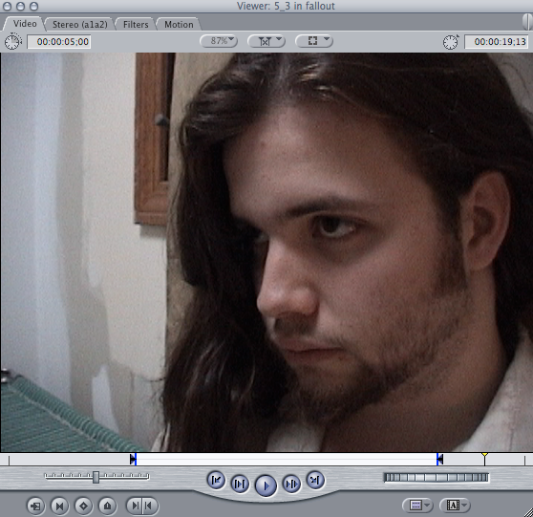Open the playhead sync pop-up menu
This screenshot has height=517, width=533.
tap(266, 41)
